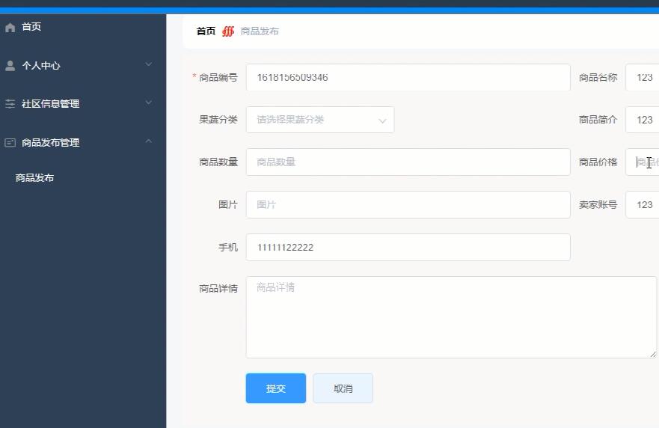Focus the 商品简介 input field
Image resolution: width=659 pixels, height=428 pixels.
(x=643, y=120)
